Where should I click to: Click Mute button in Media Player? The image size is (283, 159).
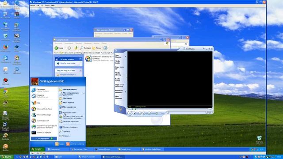[x=149, y=113]
